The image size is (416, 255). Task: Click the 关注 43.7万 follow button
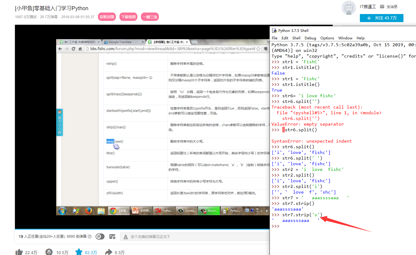point(382,18)
